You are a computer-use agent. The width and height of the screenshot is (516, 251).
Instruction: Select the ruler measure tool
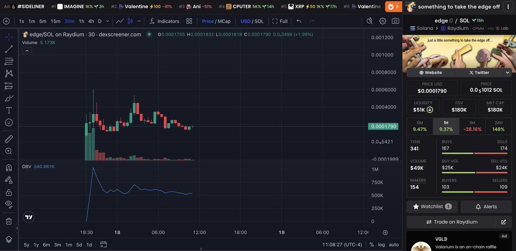pos(9,139)
